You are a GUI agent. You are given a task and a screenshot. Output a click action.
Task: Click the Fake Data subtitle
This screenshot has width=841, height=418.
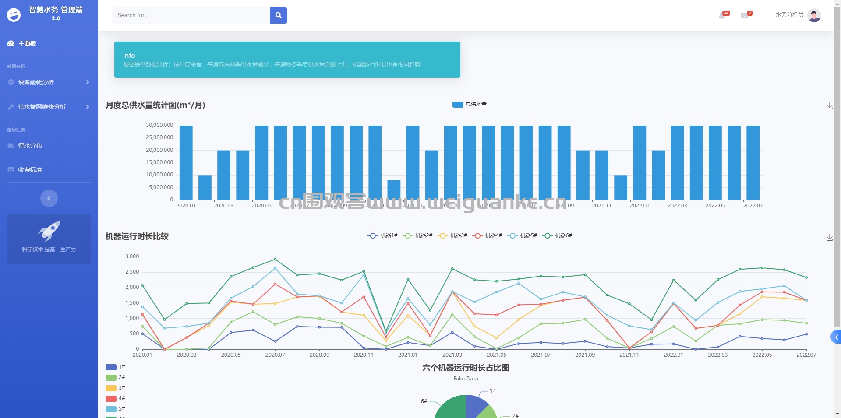click(466, 379)
